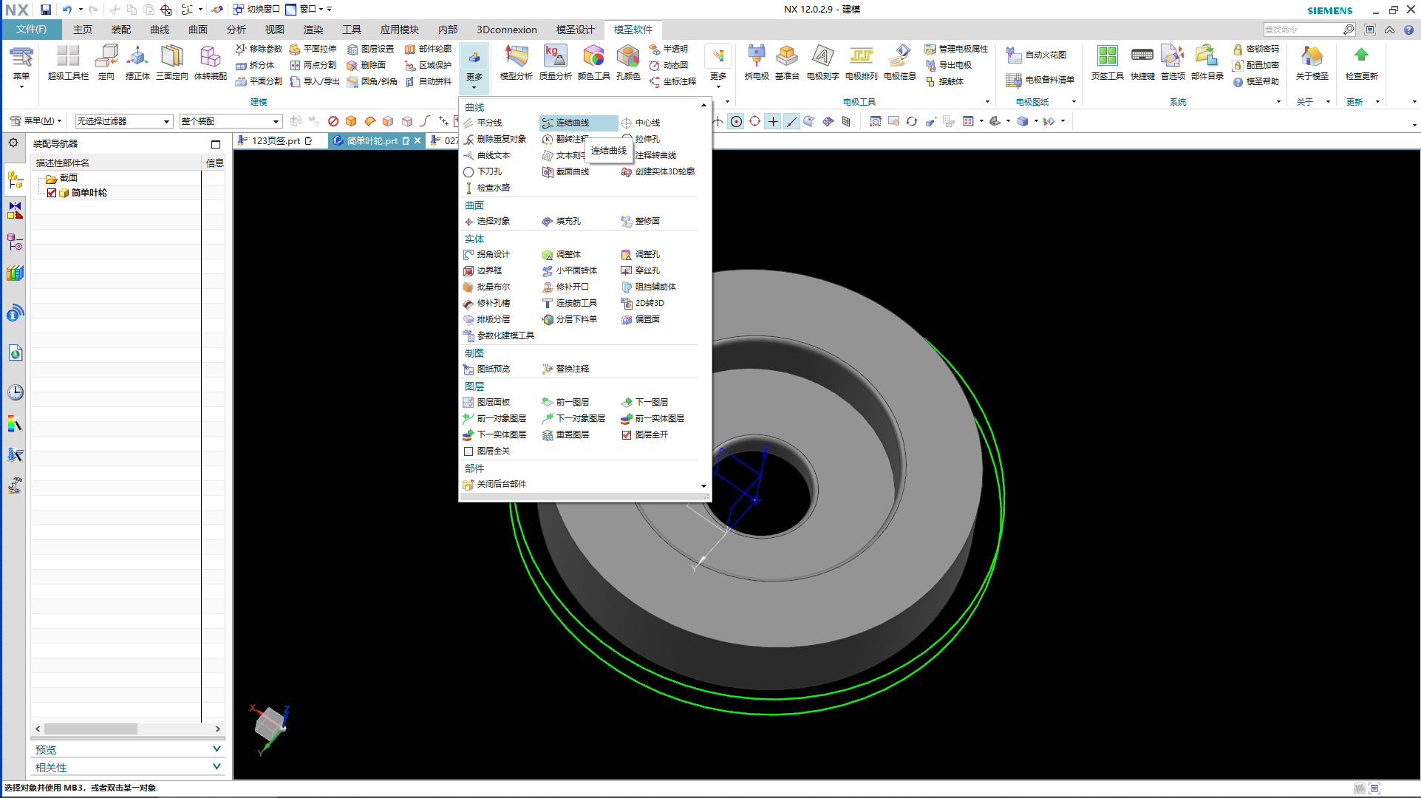Expand the 系统 group options arrow

(x=1278, y=102)
